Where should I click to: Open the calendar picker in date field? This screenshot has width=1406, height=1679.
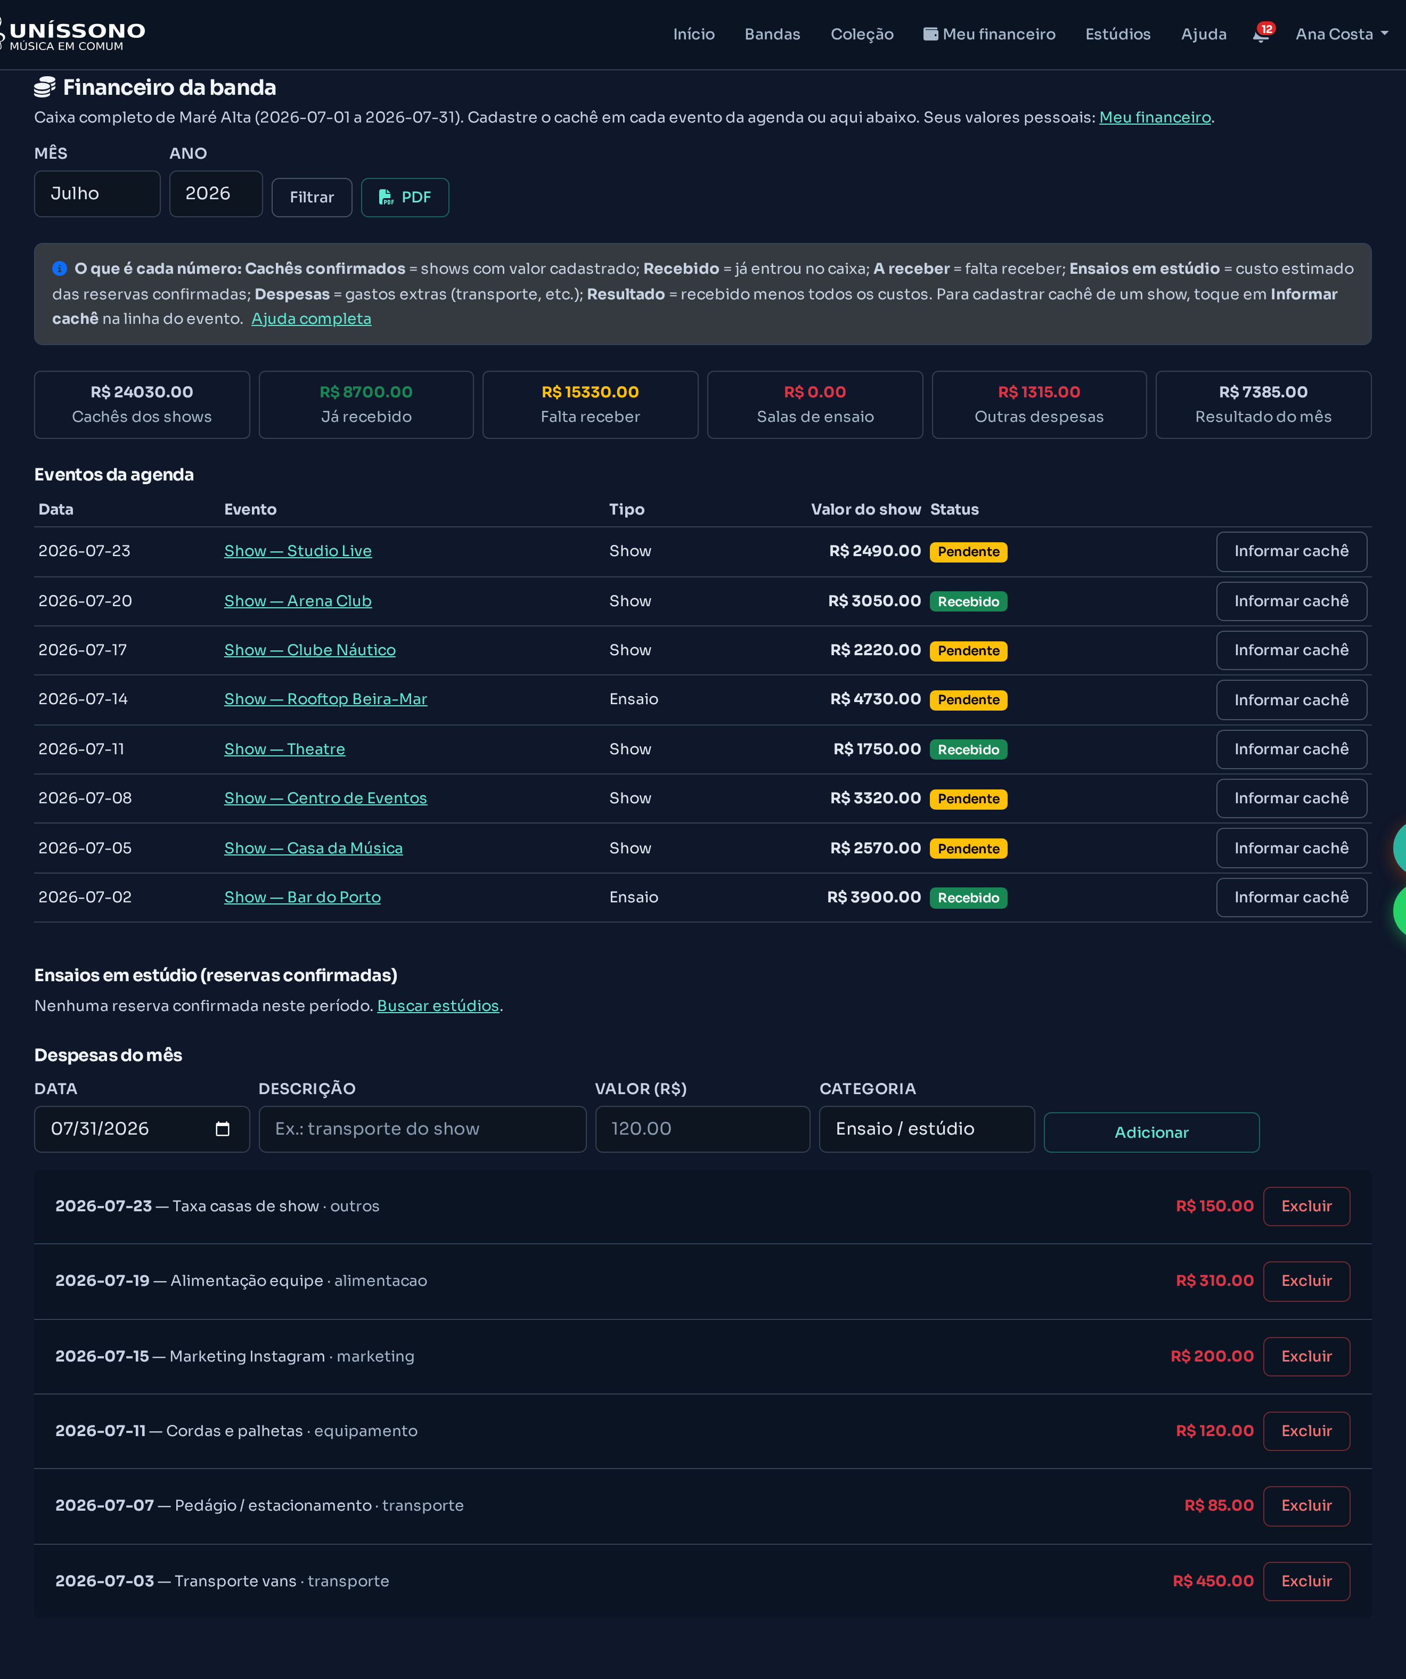coord(223,1129)
